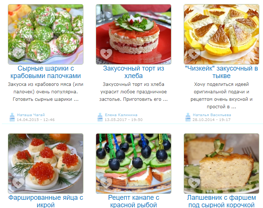263x208 pixels.
Task: Click heart icon on Фаршированные яйца photo
Action: tap(18, 183)
